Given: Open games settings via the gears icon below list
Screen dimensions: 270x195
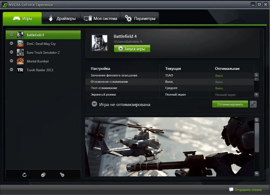Looking at the screenshot, I should tap(62, 175).
